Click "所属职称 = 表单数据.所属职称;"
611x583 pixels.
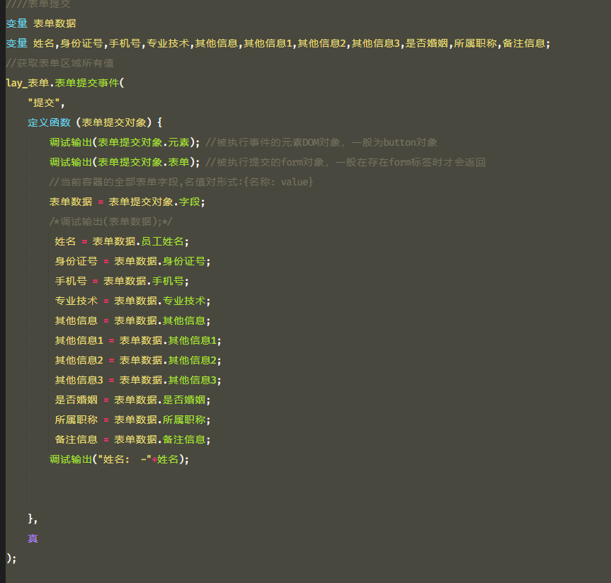(132, 420)
